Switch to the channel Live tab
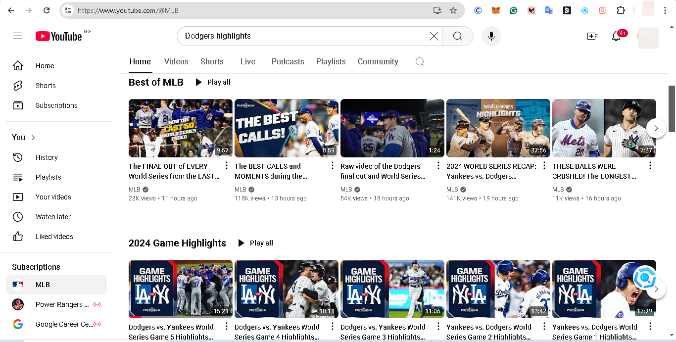This screenshot has width=676, height=342. coord(248,61)
